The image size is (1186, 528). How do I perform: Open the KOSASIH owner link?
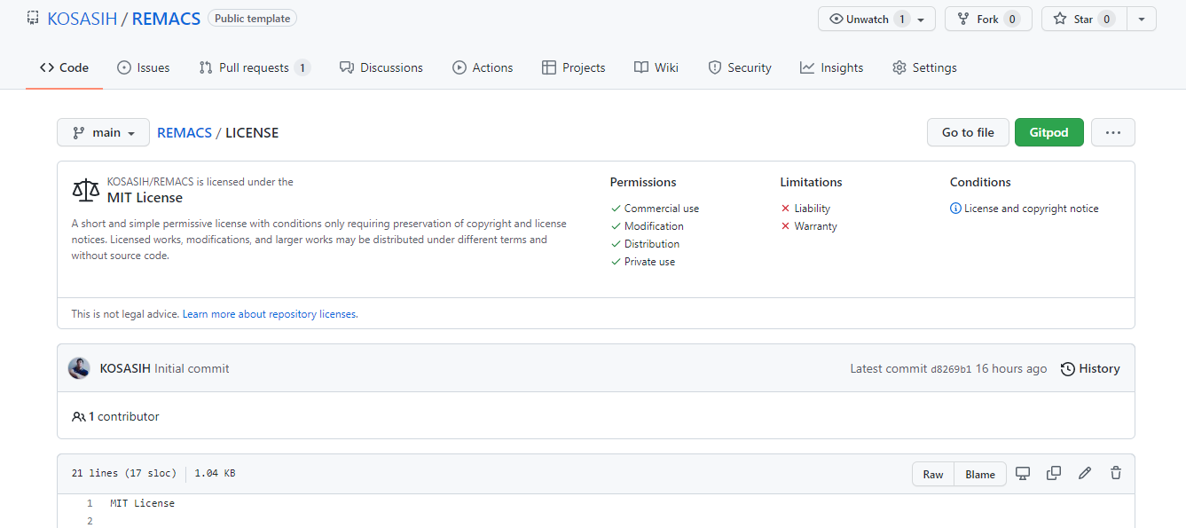point(82,19)
